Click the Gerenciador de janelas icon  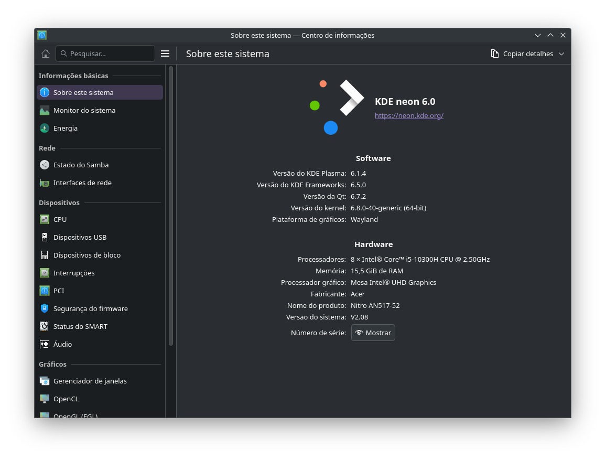pyautogui.click(x=45, y=381)
